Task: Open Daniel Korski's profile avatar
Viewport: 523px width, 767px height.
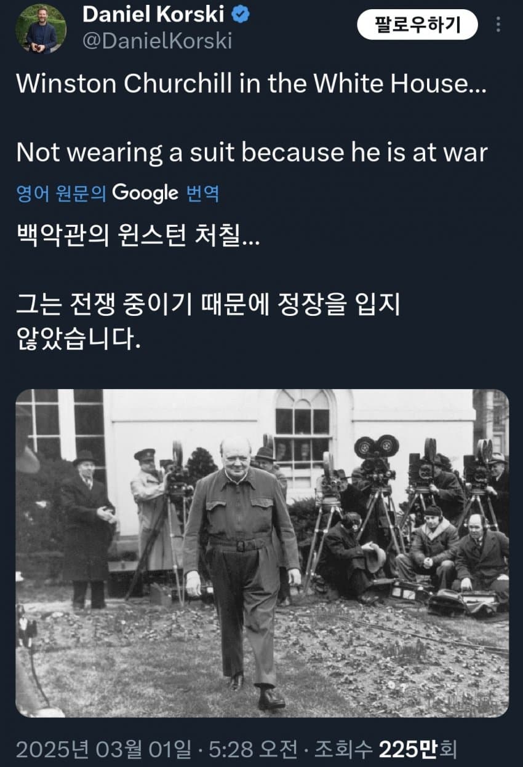Action: [41, 28]
